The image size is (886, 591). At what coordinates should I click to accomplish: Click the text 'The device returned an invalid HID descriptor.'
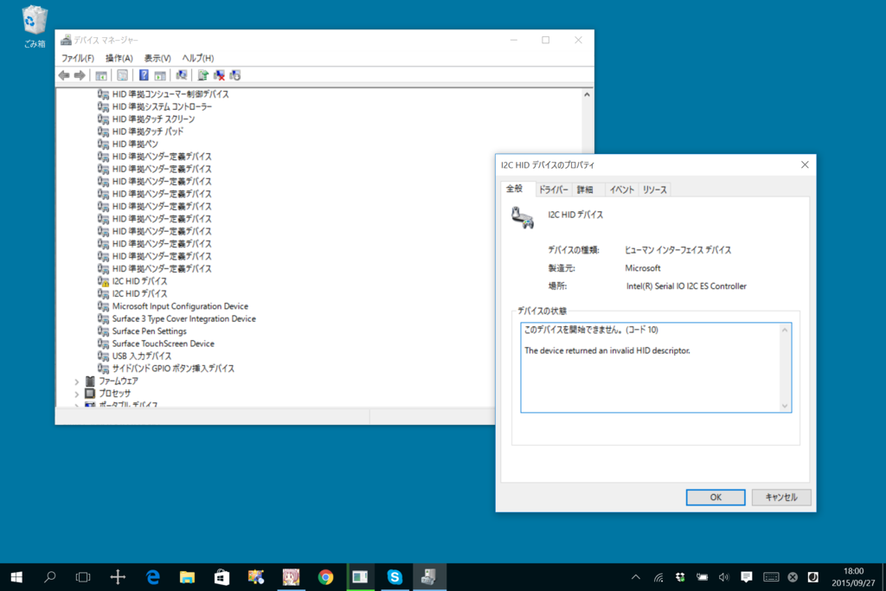coord(607,350)
